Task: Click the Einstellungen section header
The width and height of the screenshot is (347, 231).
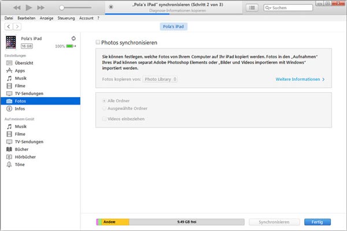Action: click(15, 55)
